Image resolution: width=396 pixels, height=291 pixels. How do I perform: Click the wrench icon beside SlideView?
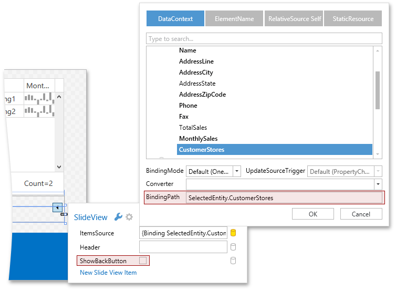pyautogui.click(x=118, y=217)
